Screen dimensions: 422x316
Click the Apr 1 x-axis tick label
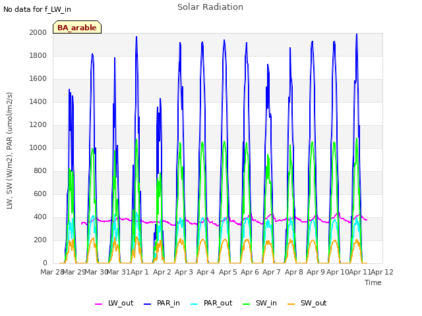140,272
